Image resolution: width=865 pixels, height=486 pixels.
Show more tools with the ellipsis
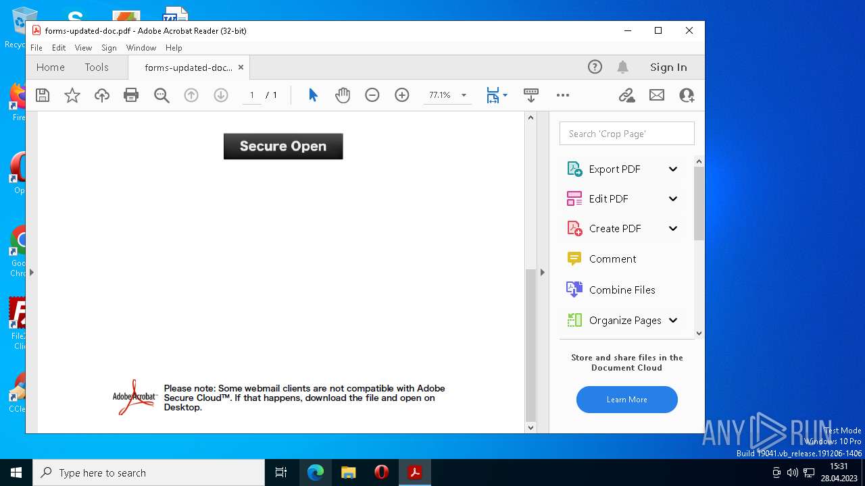(x=563, y=95)
